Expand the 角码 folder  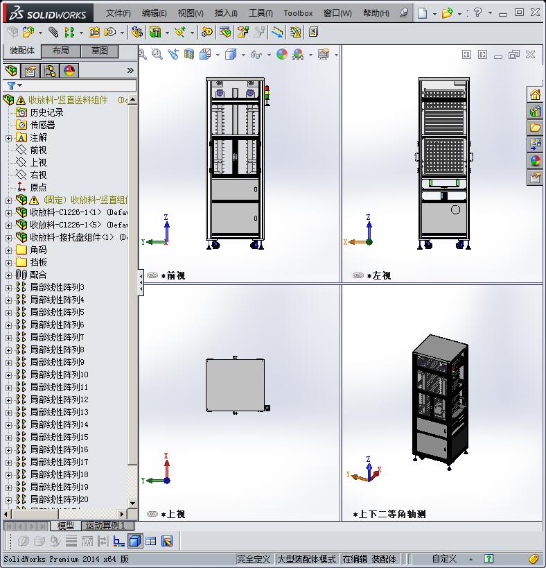[9, 250]
